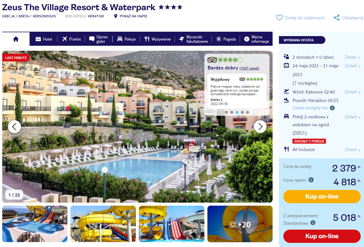Change room type via Zmień beside Pokój 2-osobowy

(352, 117)
